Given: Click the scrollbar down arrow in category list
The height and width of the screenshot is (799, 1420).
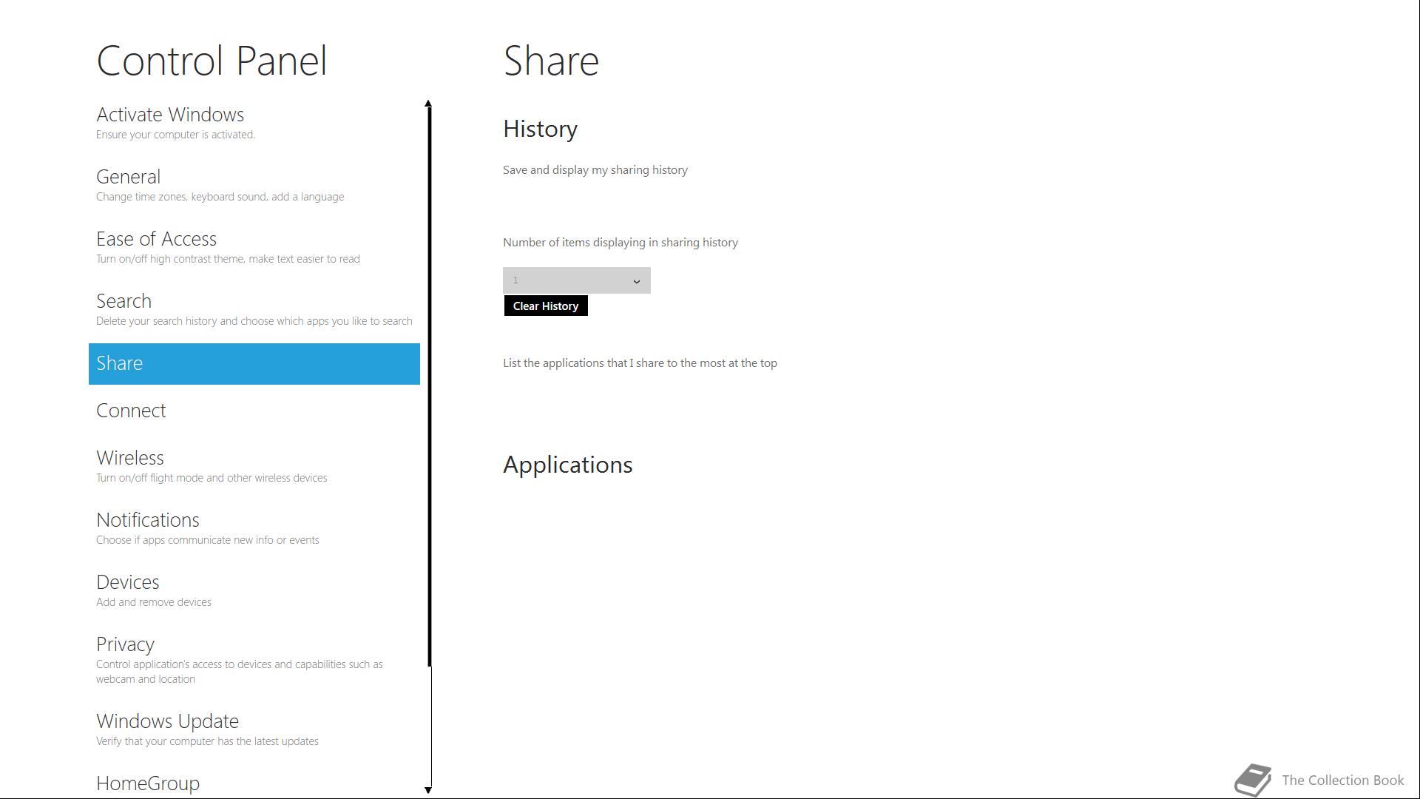Looking at the screenshot, I should 428,790.
